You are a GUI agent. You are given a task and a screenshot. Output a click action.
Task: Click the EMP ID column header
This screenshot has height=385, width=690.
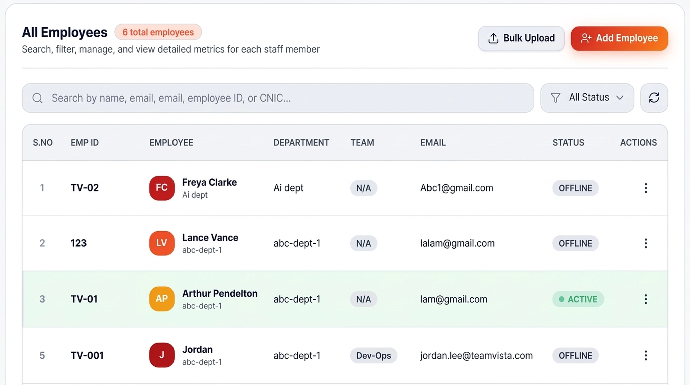pyautogui.click(x=85, y=142)
